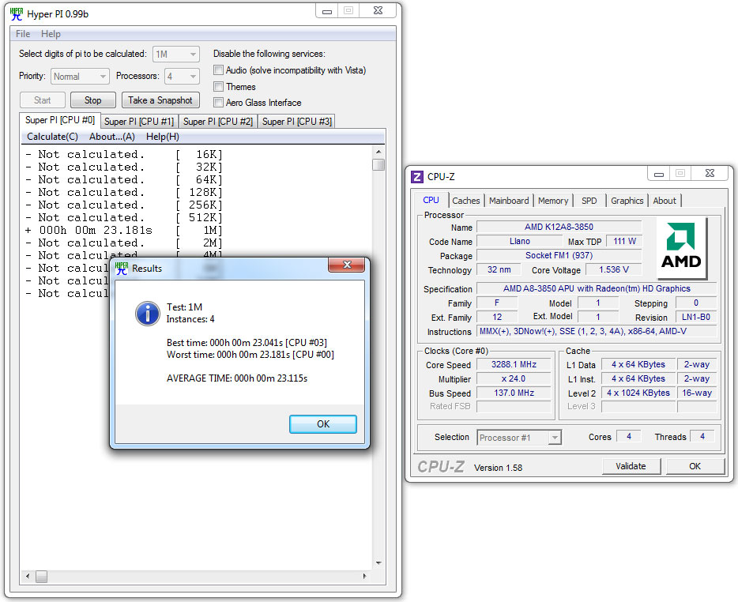738x602 pixels.
Task: Open the File menu in Hyper PI
Action: [23, 34]
